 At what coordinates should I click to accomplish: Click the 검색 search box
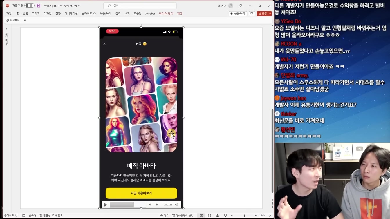(140, 6)
